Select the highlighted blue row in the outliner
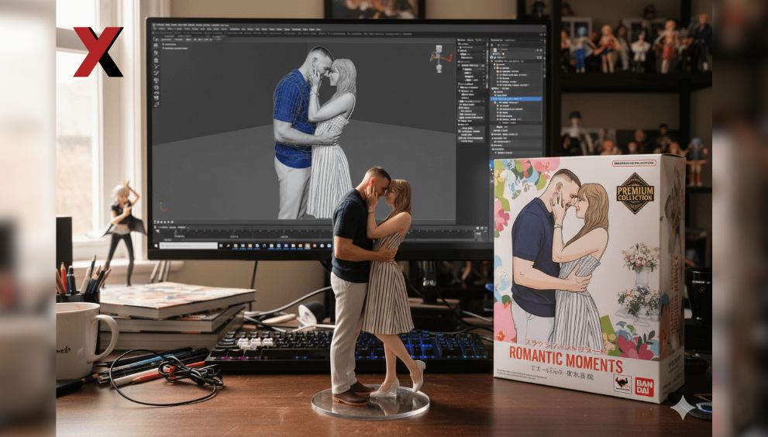This screenshot has height=437, width=768. click(x=516, y=99)
